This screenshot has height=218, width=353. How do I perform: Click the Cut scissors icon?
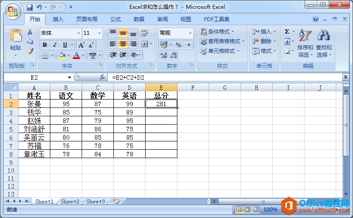(30, 32)
